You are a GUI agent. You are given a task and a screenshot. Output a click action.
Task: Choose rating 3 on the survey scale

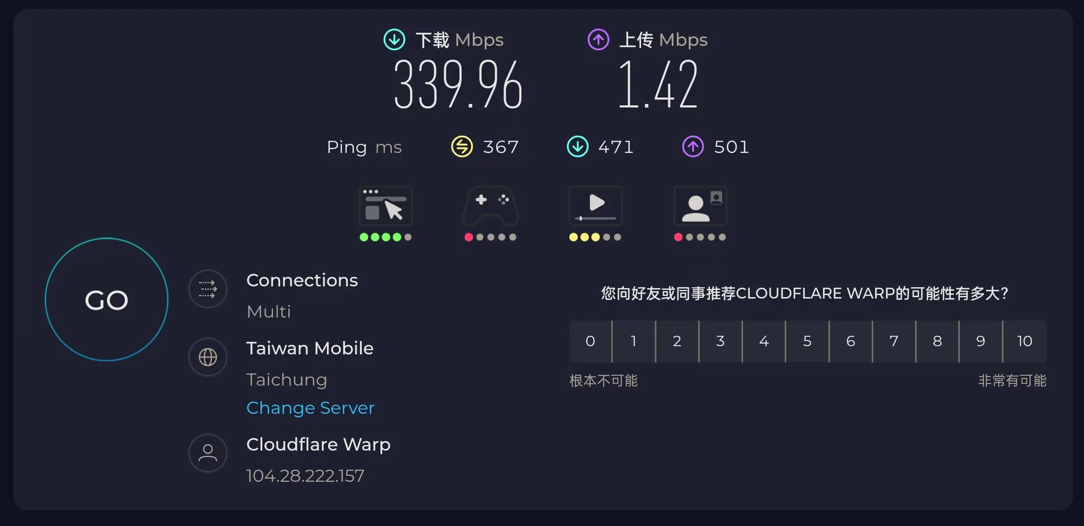tap(720, 341)
